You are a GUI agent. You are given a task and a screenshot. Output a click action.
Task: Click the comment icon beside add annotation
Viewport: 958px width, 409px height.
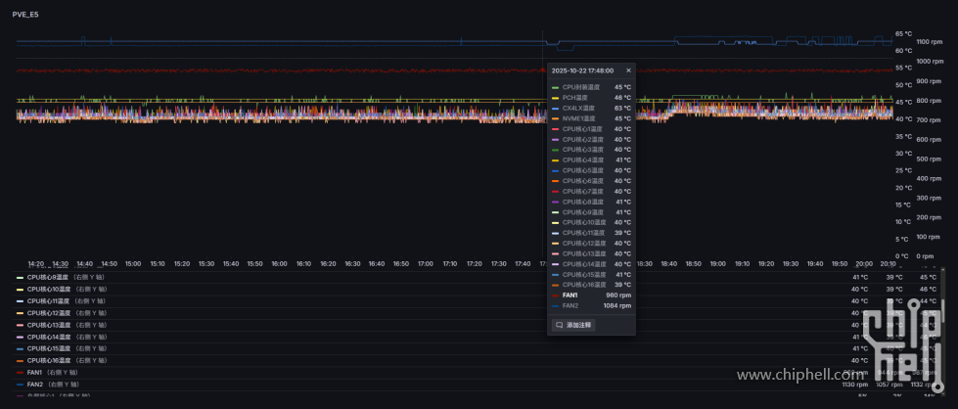tap(560, 325)
